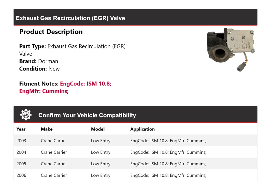Click the gear icon beside Confirm Your Vehicle Compatibility

tap(26, 115)
